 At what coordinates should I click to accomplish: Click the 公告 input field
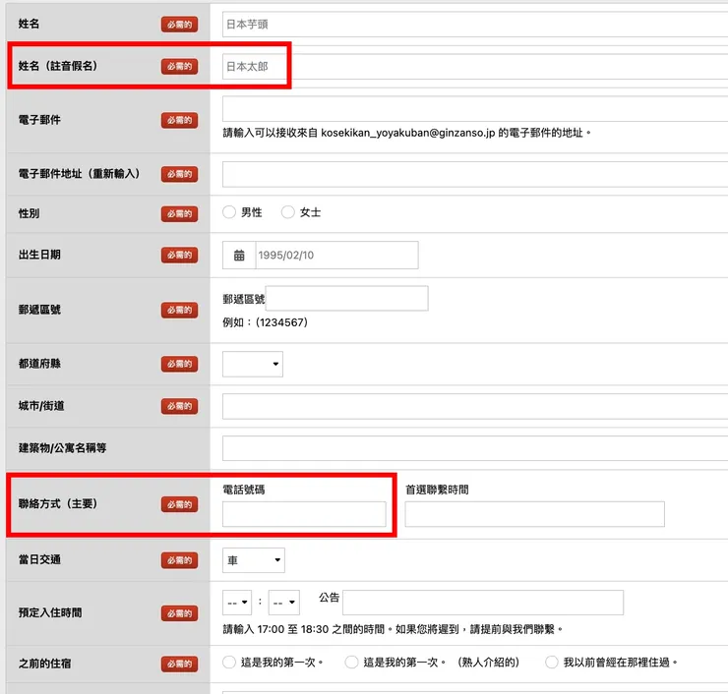pos(483,603)
